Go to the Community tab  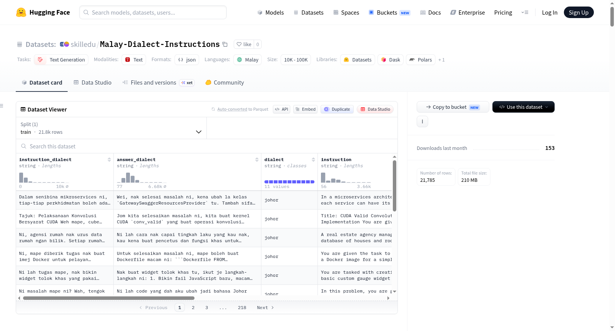click(224, 82)
